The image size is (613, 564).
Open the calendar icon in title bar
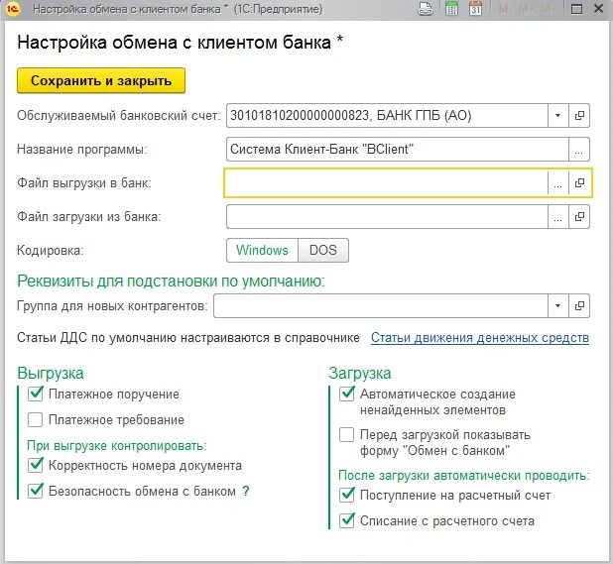pos(475,9)
